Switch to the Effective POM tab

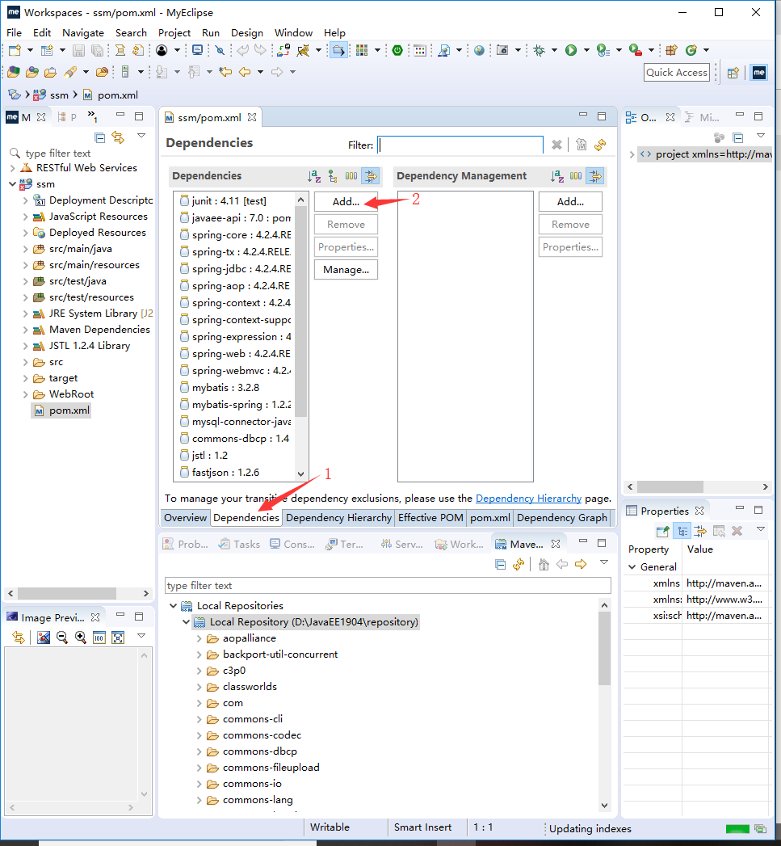tap(430, 517)
